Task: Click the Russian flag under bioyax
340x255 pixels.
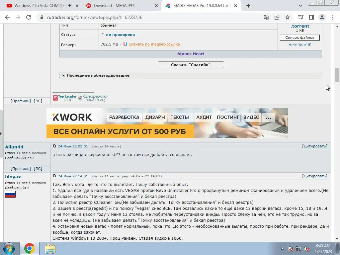Action: point(10,194)
